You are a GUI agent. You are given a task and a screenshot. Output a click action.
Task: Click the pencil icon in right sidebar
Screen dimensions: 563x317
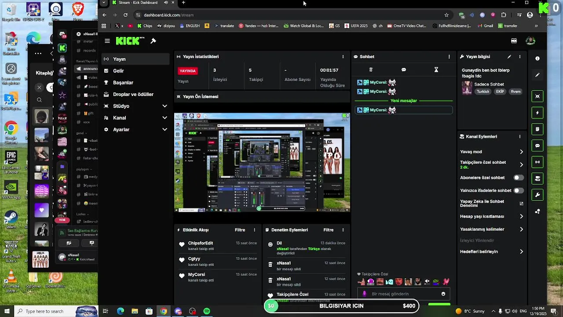pos(537,75)
